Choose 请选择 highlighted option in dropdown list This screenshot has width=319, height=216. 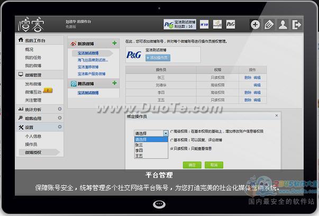pos(151,139)
